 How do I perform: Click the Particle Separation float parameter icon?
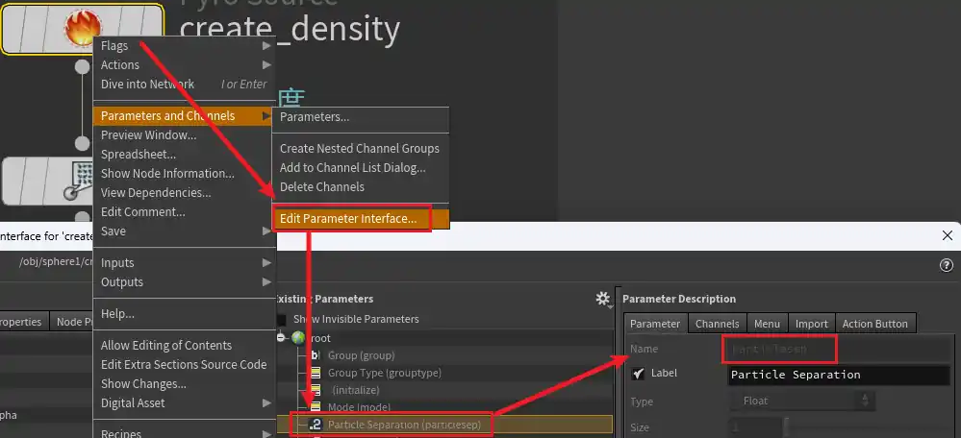pyautogui.click(x=315, y=425)
